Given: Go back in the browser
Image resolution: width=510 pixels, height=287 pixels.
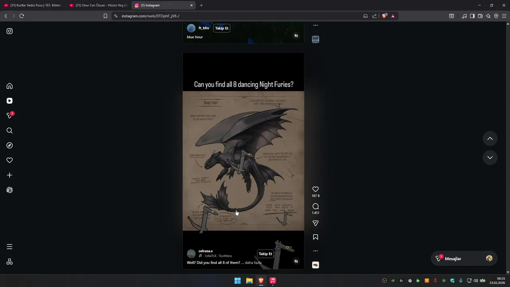Looking at the screenshot, I should click(x=6, y=16).
